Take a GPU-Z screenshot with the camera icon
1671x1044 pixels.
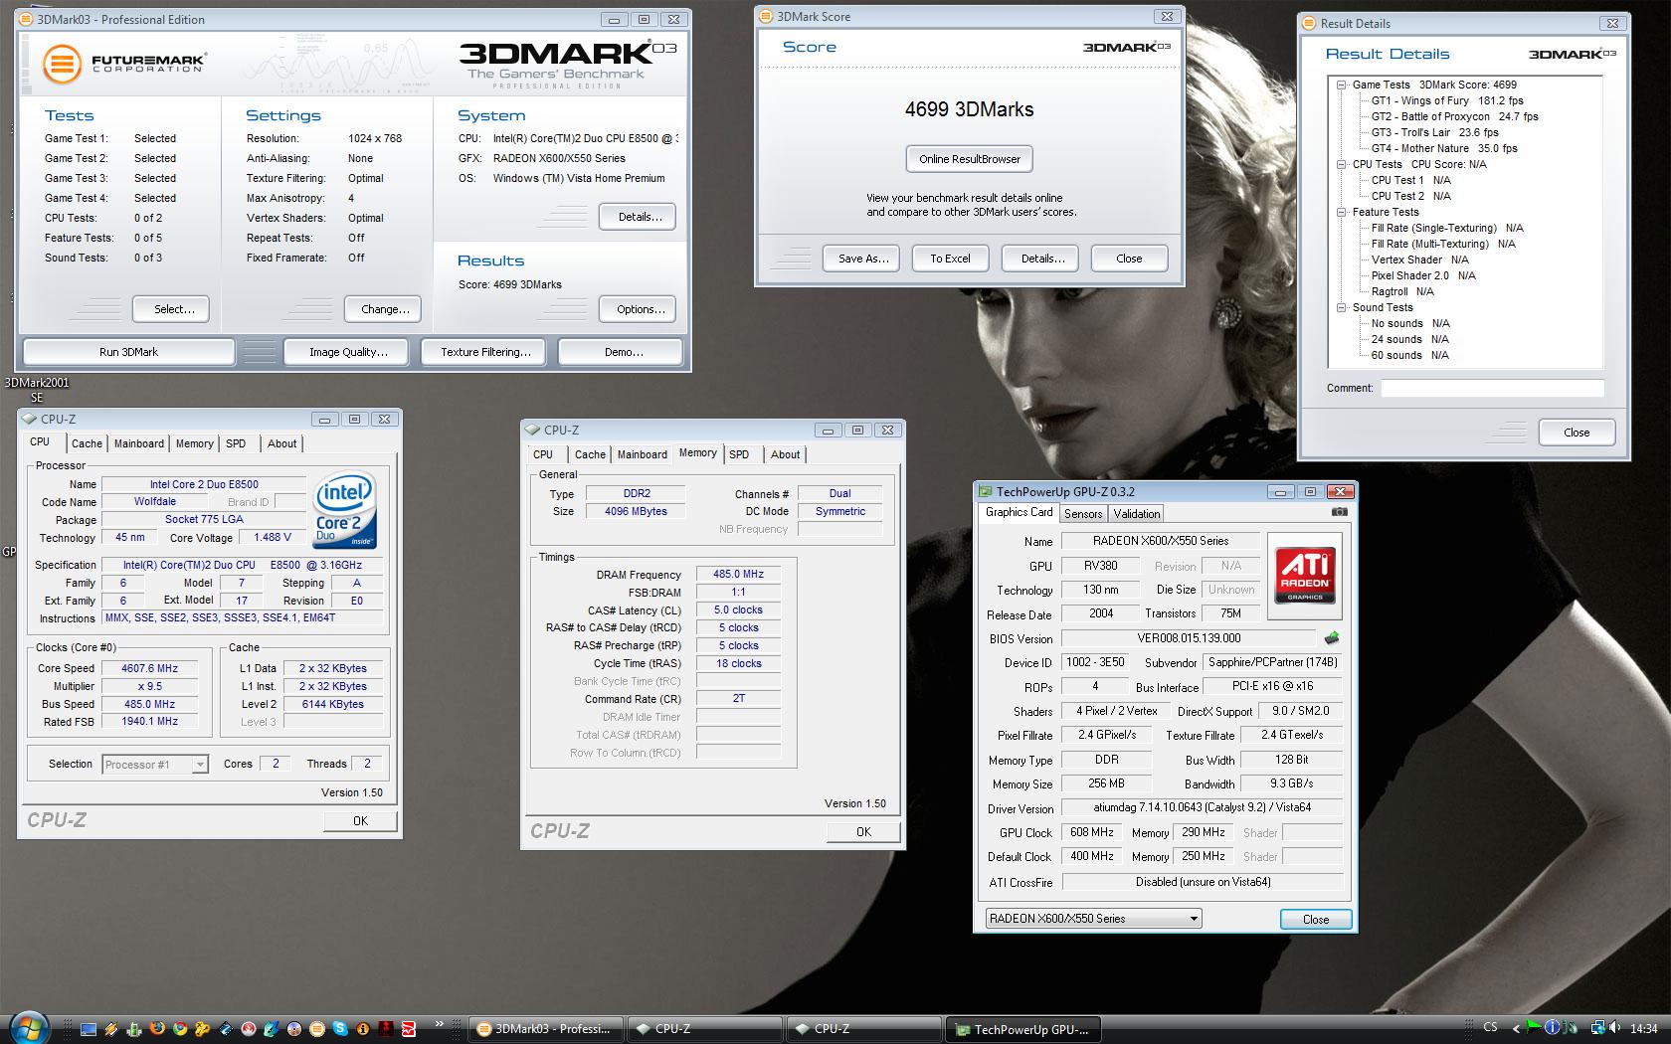click(1340, 512)
